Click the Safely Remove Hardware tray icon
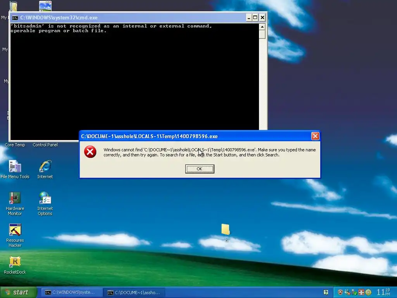This screenshot has height=298, width=397. 354,293
